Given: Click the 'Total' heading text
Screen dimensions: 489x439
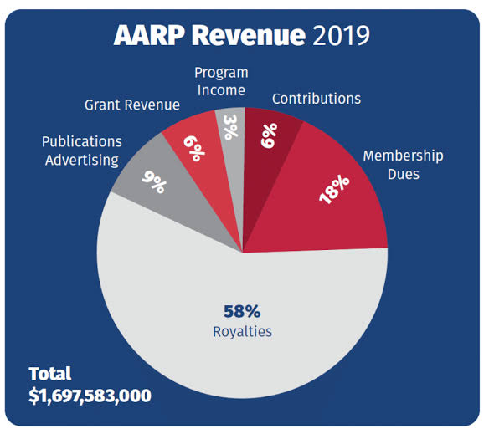Looking at the screenshot, I should 50,374.
